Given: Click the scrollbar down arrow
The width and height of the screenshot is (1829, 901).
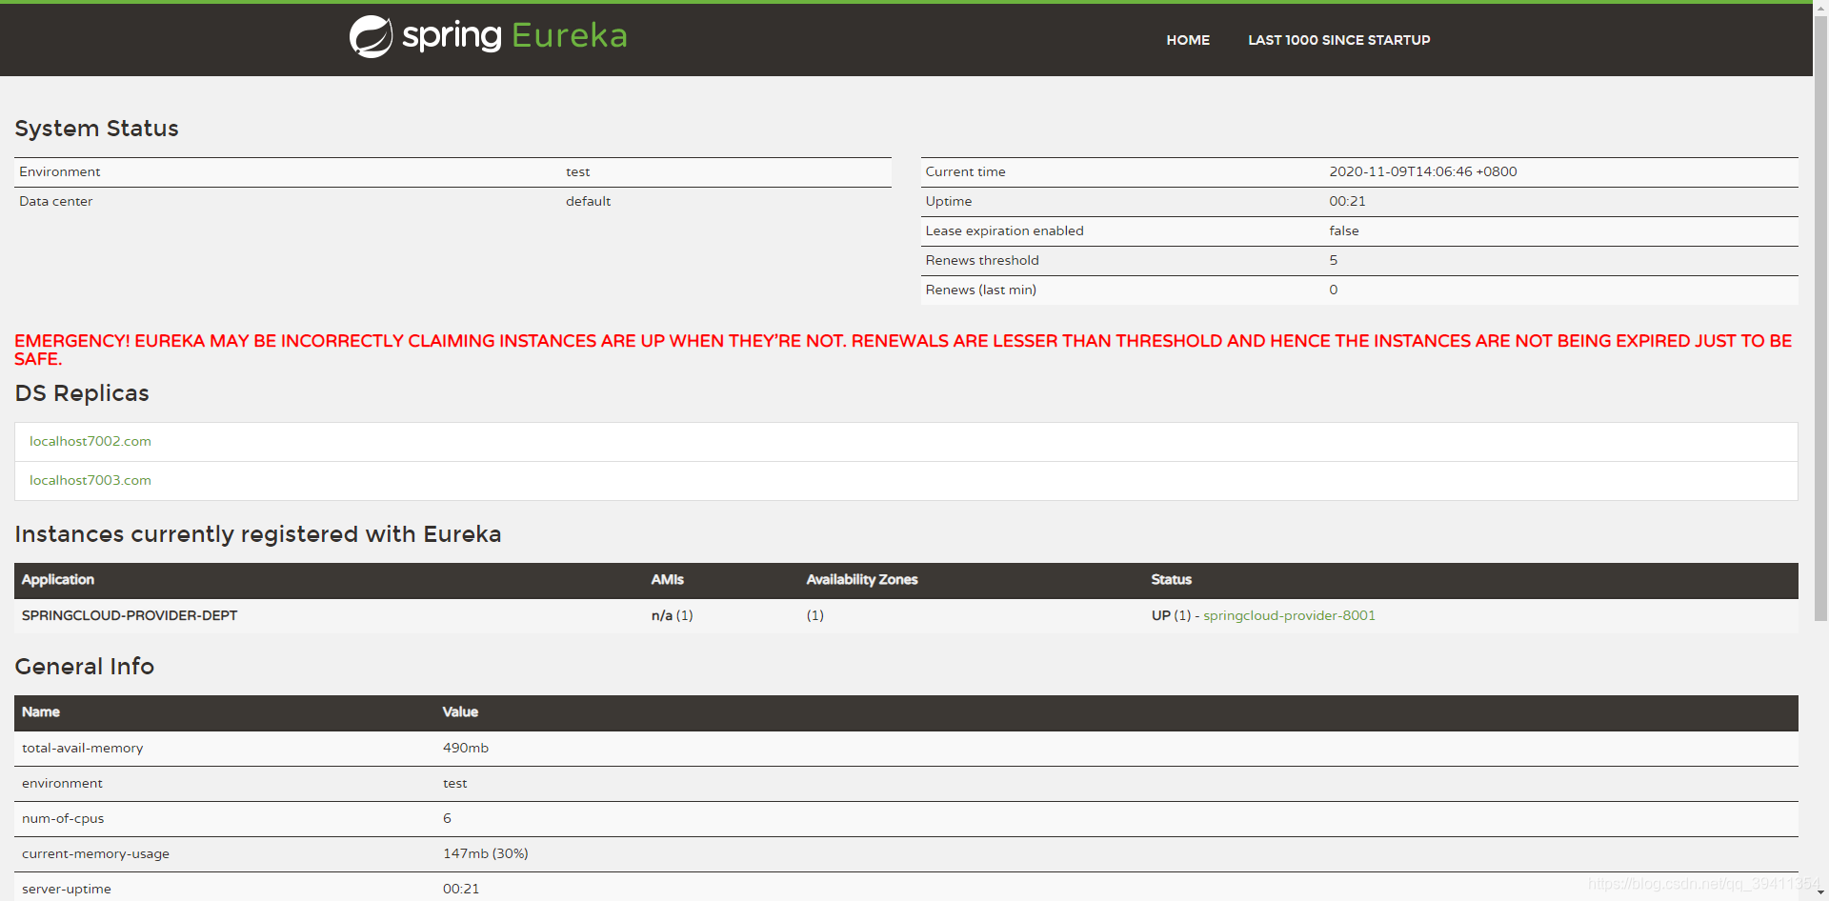Looking at the screenshot, I should (x=1820, y=893).
